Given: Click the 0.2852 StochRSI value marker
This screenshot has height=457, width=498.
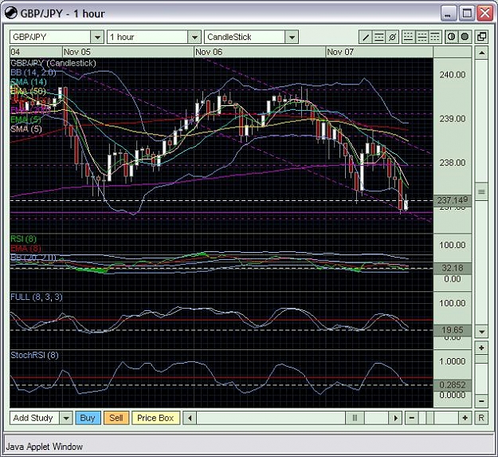Looking at the screenshot, I should coord(453,385).
